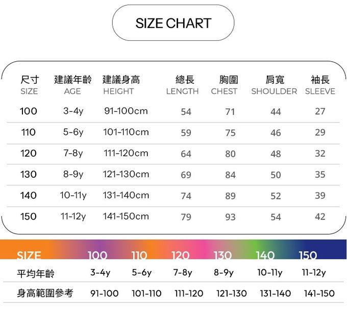
Task: Select the 10-11y age cell in the upper table
Action: pyautogui.click(x=73, y=196)
